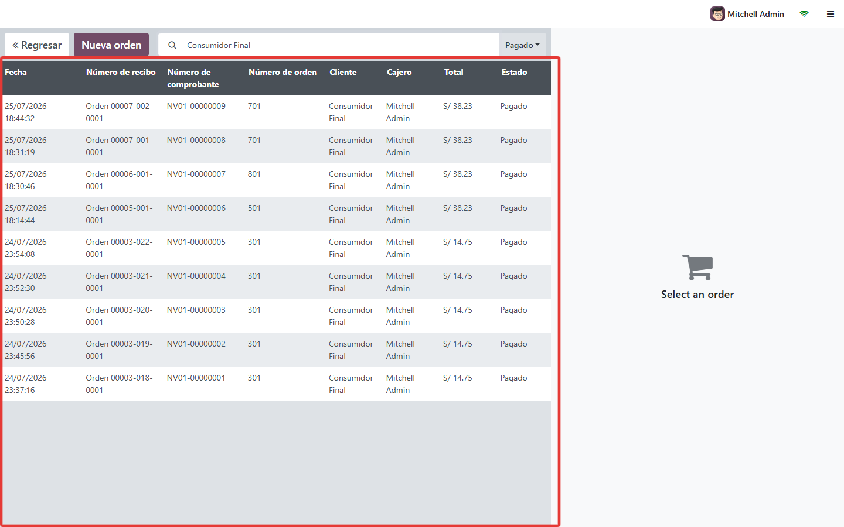Select order row NV01-00000006
This screenshot has width=844, height=527.
tap(277, 214)
